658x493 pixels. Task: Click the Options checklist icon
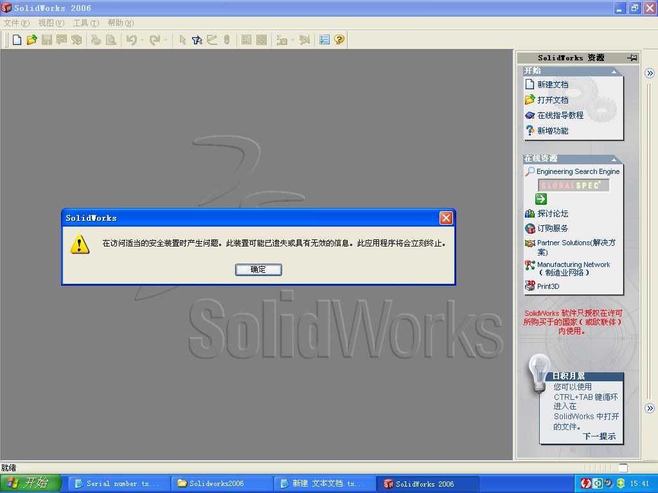324,40
